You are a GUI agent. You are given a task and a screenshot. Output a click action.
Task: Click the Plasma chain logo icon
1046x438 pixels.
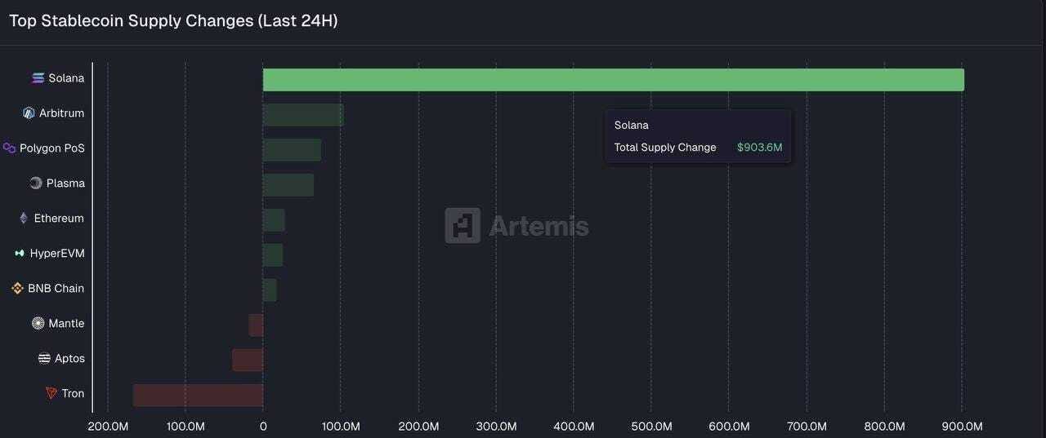pyautogui.click(x=36, y=184)
